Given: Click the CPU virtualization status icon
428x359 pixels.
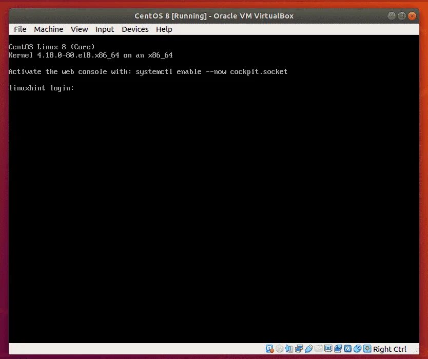Looking at the screenshot, I should 348,349.
